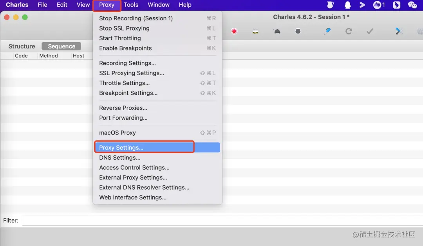Open Throttle Settings...

157,83
